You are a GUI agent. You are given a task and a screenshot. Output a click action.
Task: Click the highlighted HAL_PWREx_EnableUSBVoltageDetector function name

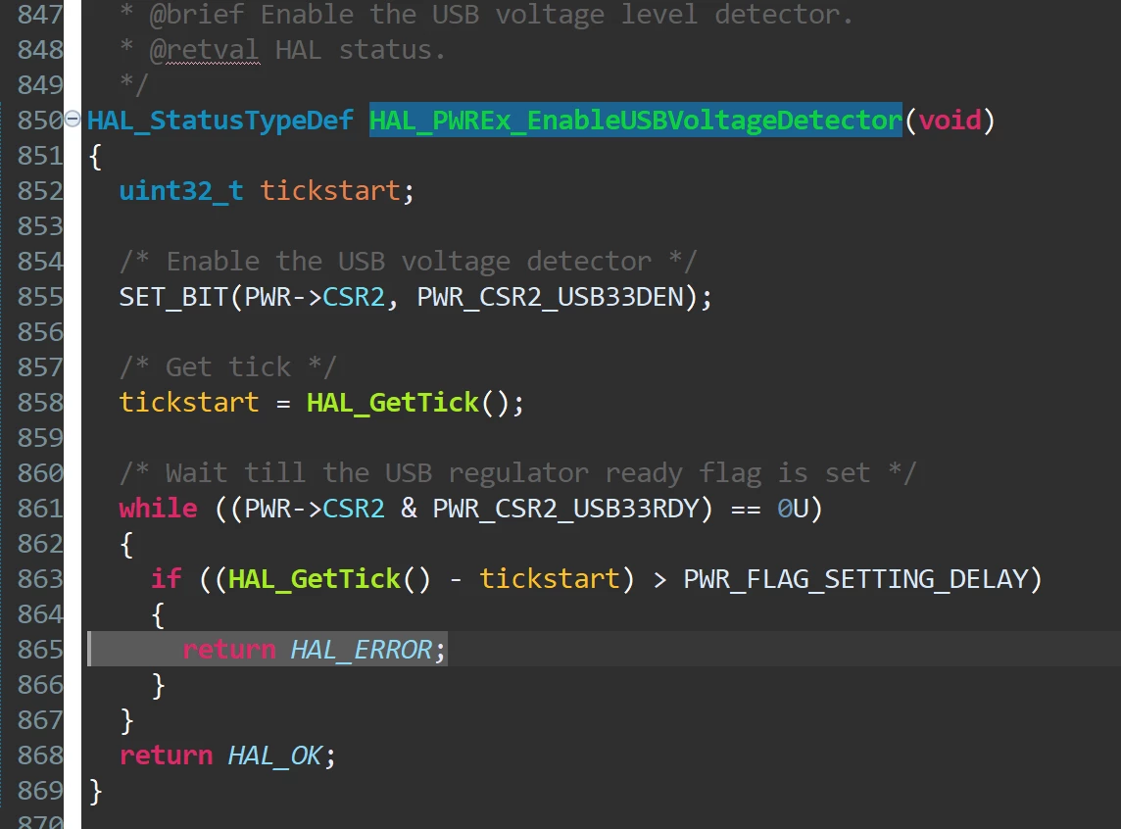636,121
